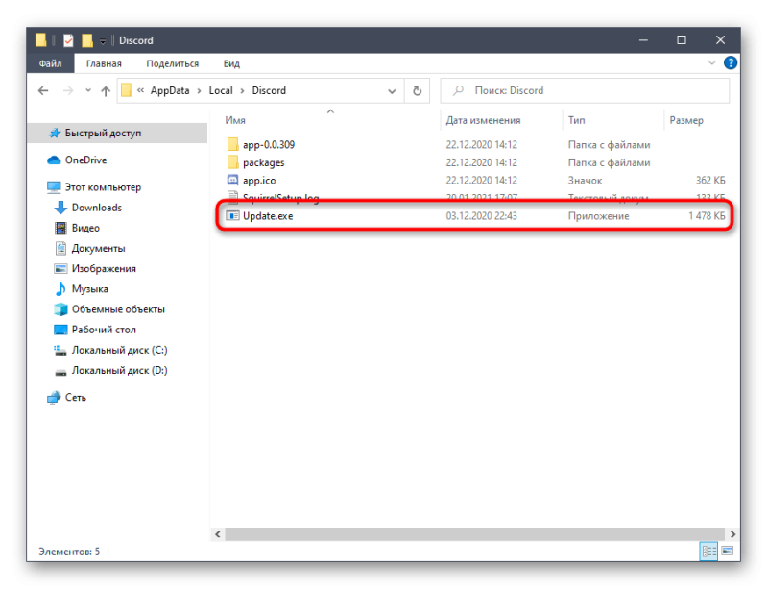
Task: Click Update.exe date 03.12.2020 22:43
Action: 482,216
